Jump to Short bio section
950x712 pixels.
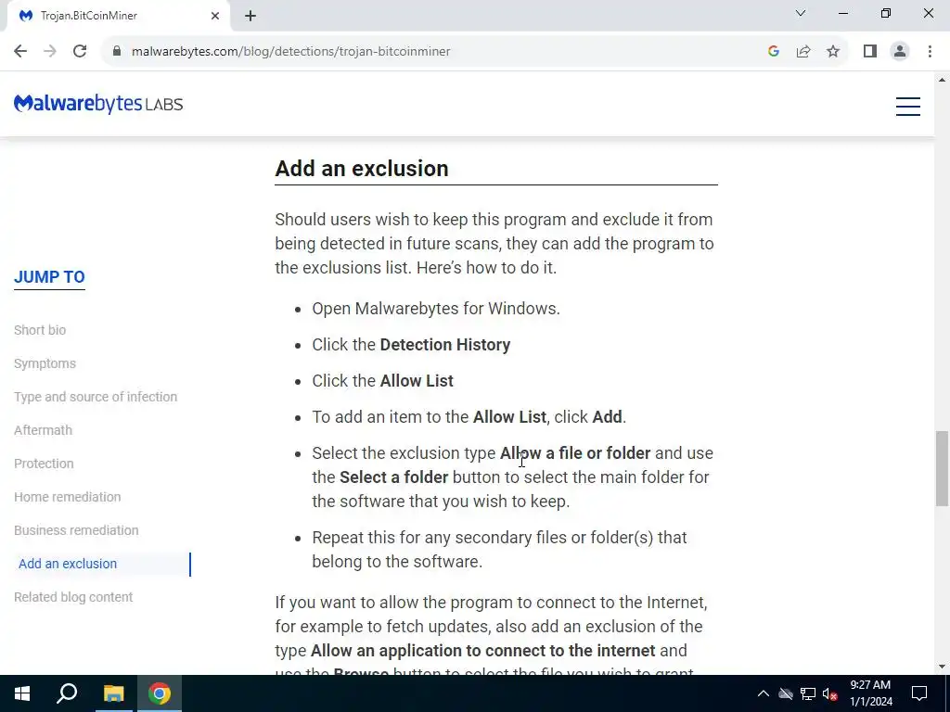click(40, 330)
